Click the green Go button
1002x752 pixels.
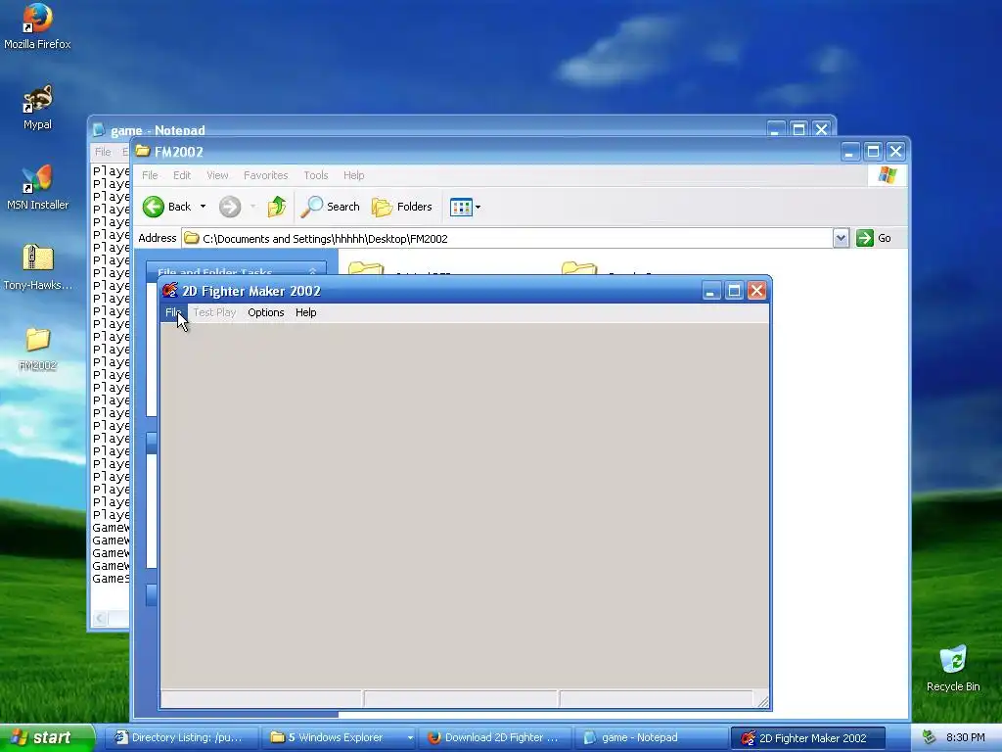[874, 238]
